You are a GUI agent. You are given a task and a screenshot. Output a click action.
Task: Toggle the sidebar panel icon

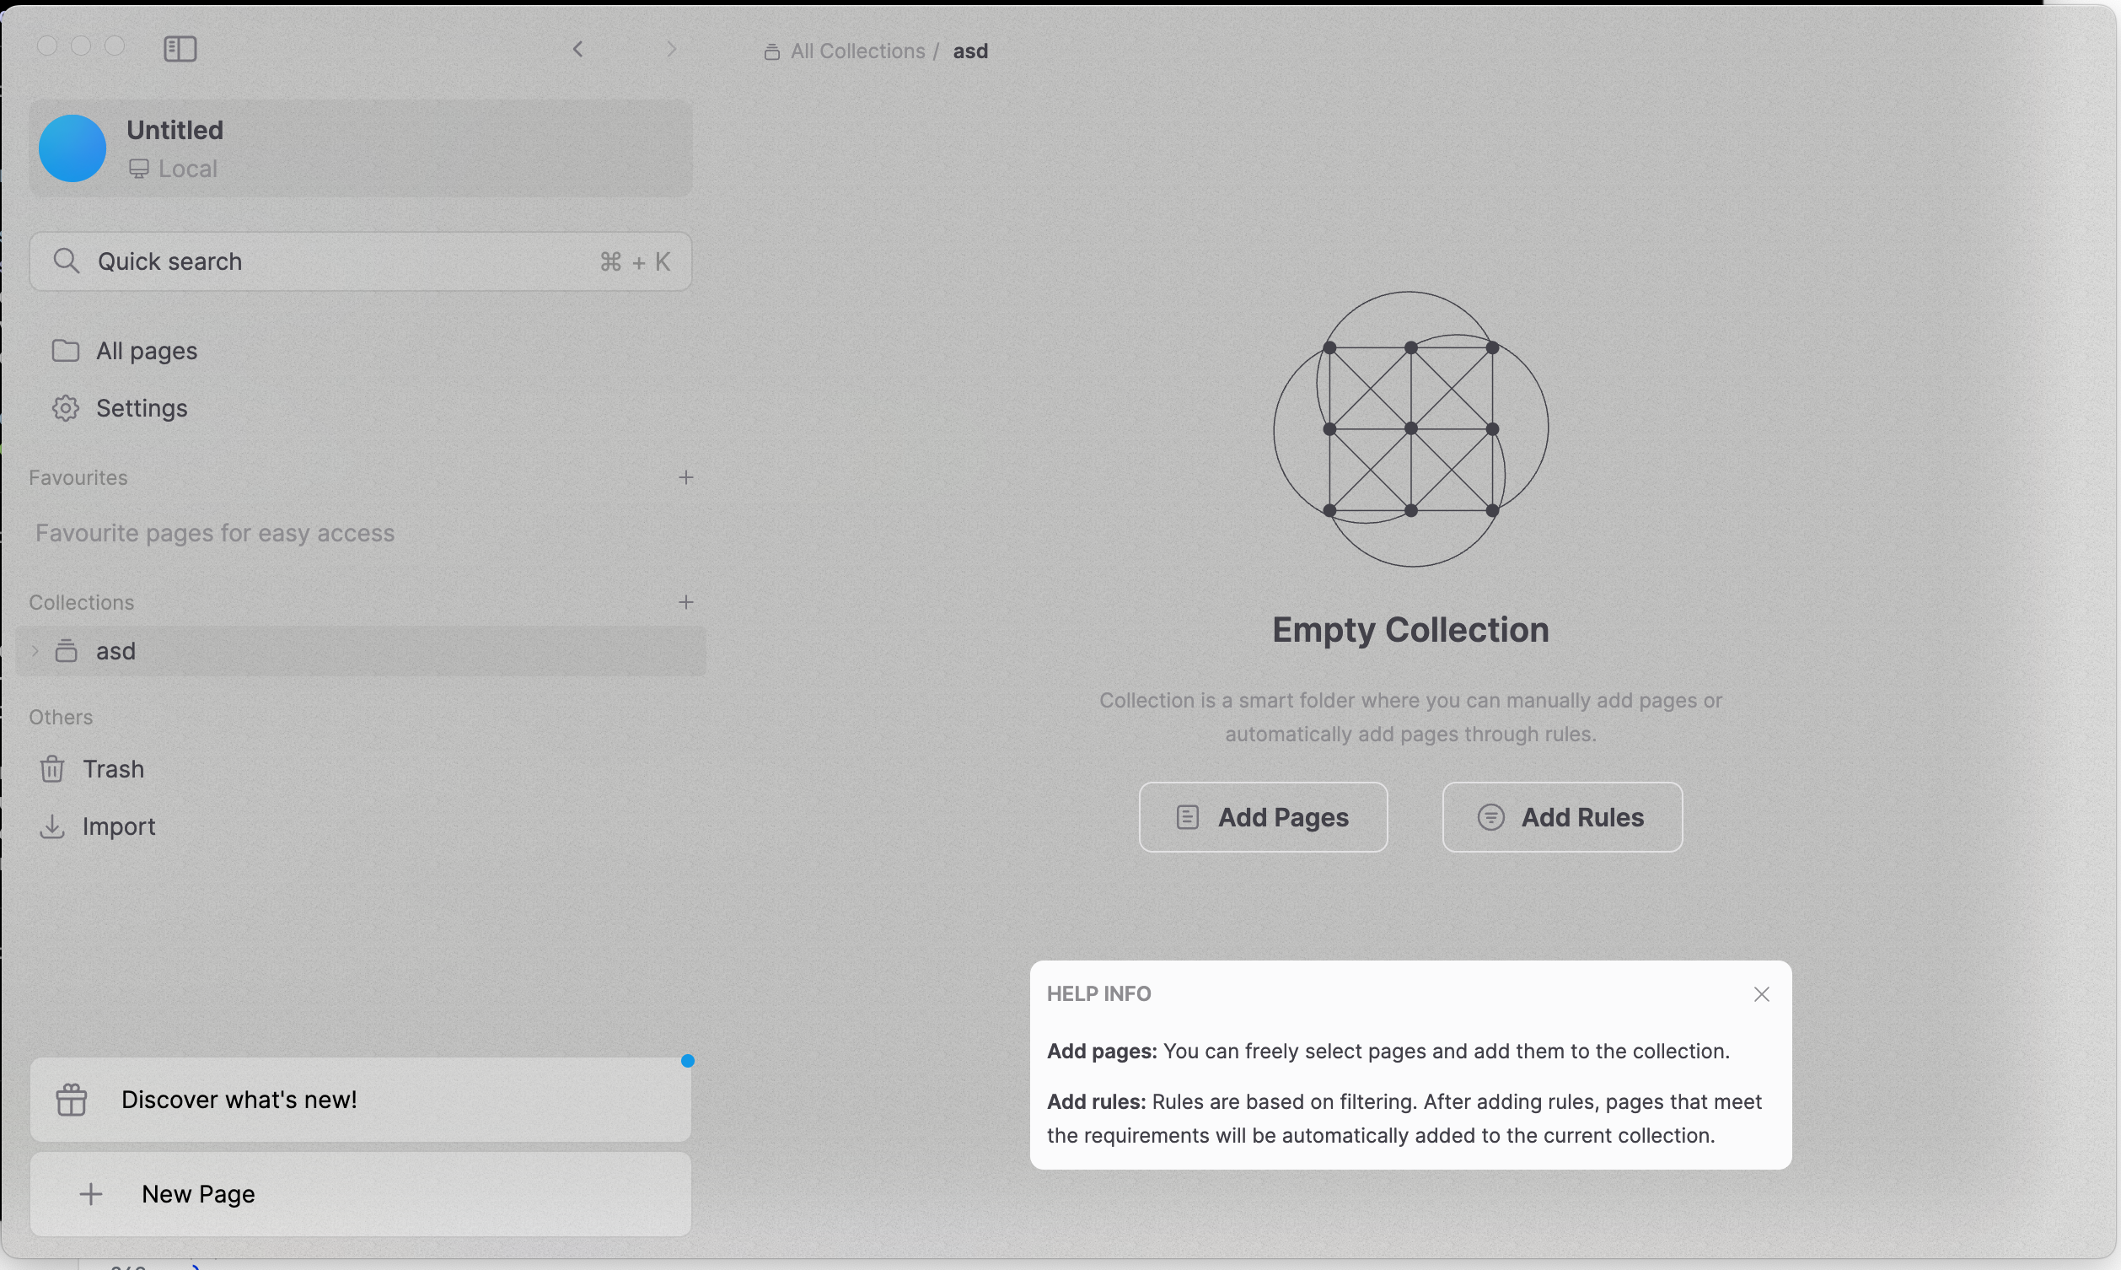coord(180,49)
